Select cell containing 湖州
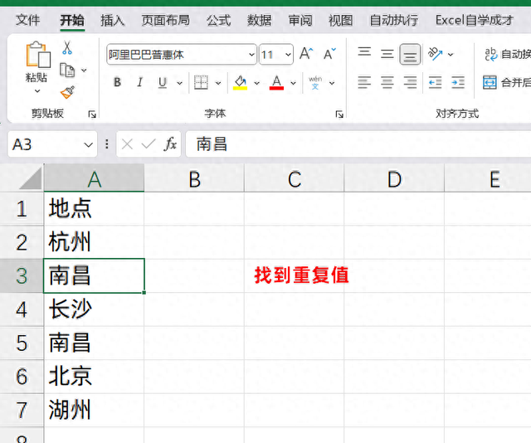This screenshot has height=443, width=531. tap(94, 410)
